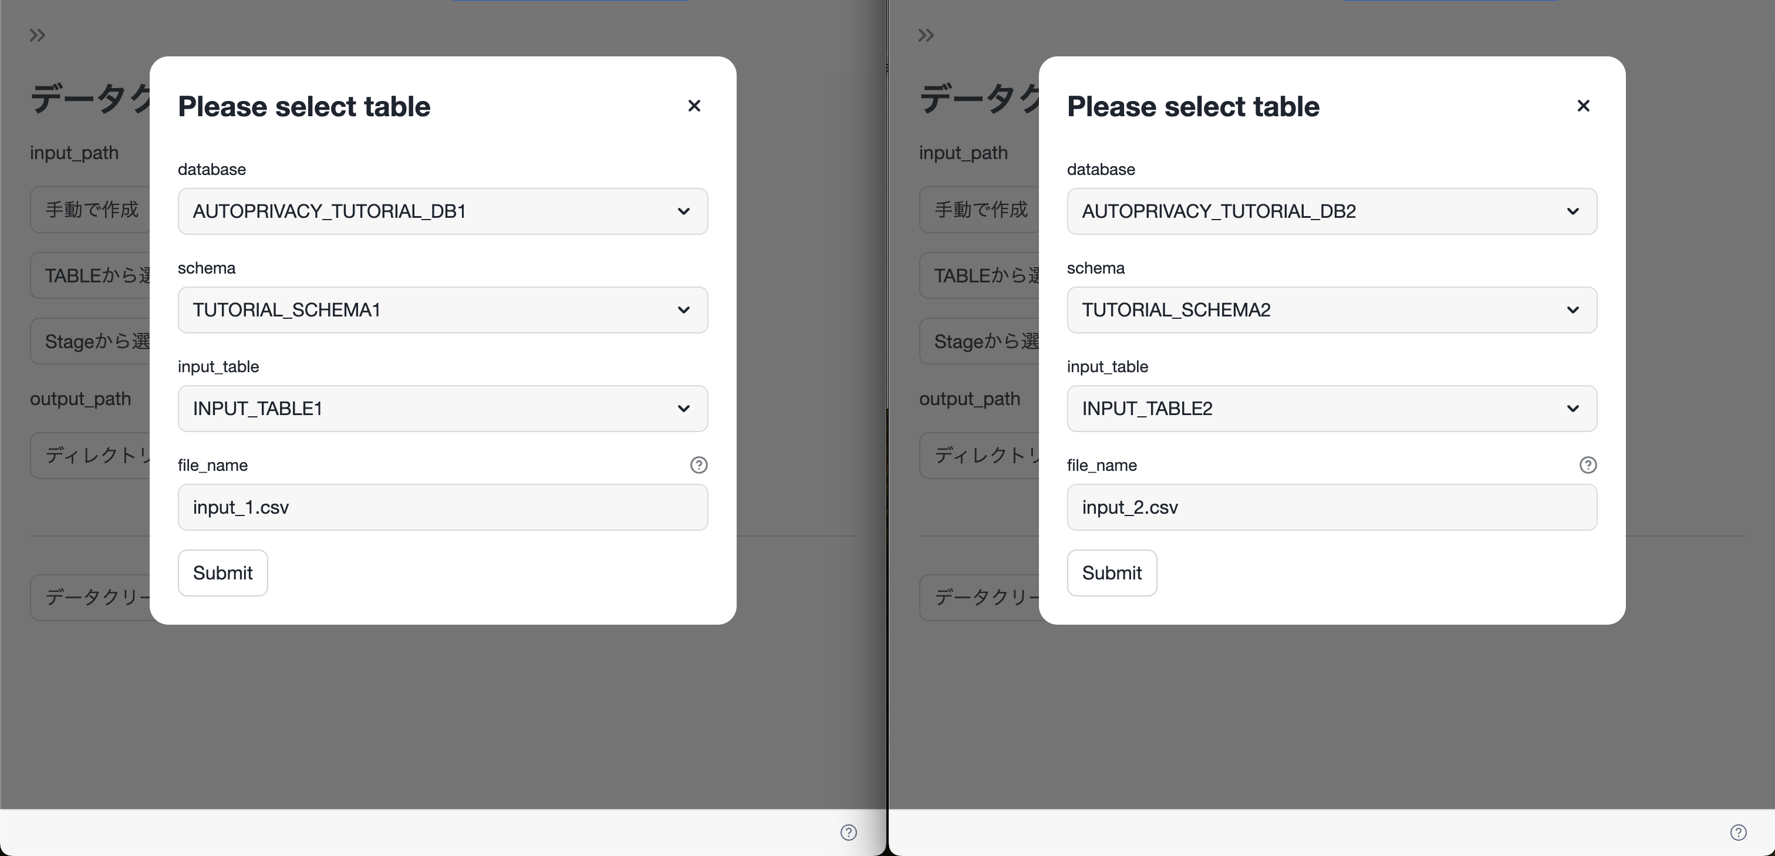The width and height of the screenshot is (1775, 856).
Task: Click help icon in bottom-left pane footer
Action: [848, 833]
